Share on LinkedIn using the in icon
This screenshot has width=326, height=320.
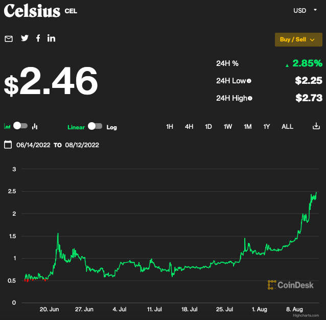tap(51, 38)
